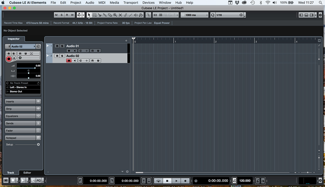Open the Devices menu
325x187 pixels.
coord(148,2)
